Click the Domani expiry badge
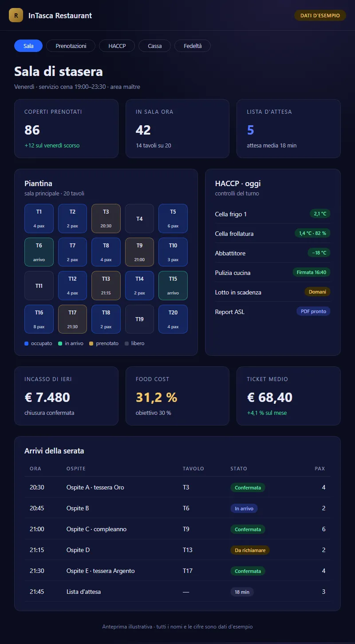The image size is (355, 644). click(317, 292)
